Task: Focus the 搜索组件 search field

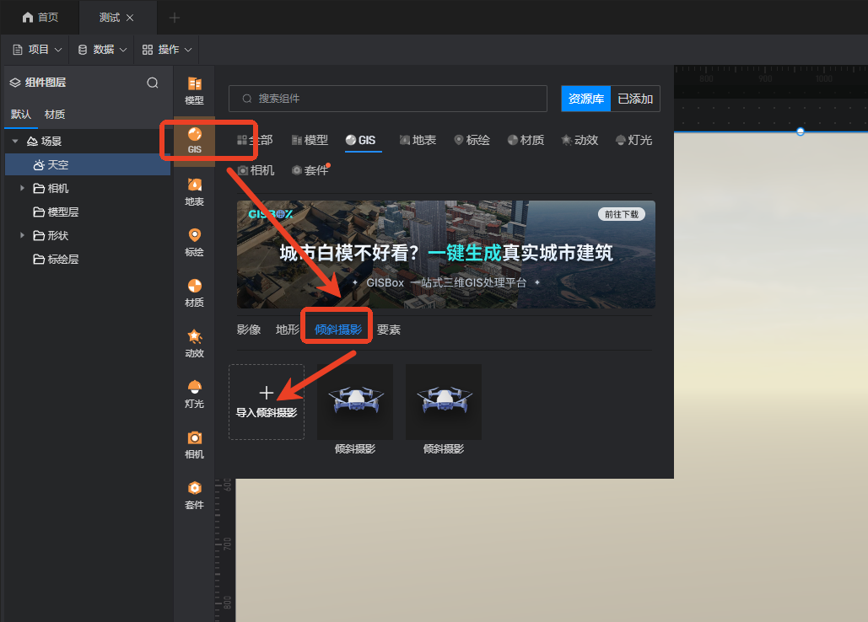Action: (387, 99)
